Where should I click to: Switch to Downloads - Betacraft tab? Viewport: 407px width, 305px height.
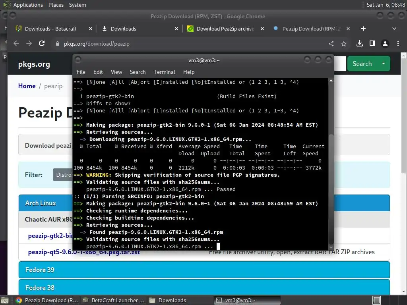pos(50,29)
